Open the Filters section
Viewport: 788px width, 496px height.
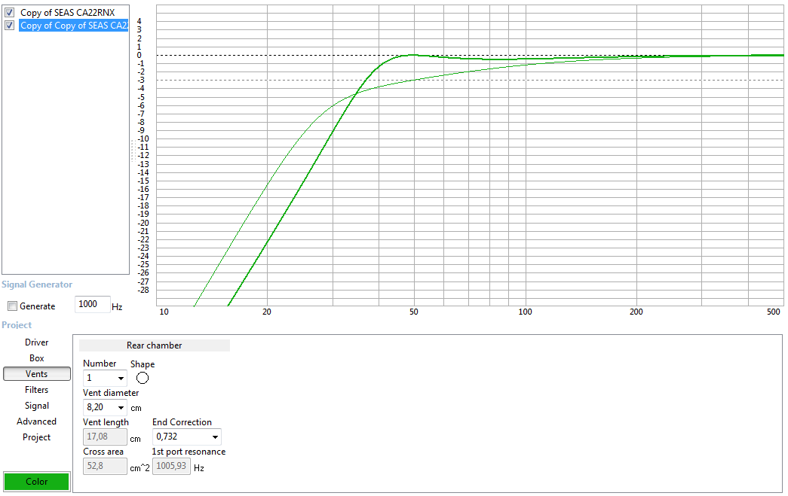pos(37,390)
